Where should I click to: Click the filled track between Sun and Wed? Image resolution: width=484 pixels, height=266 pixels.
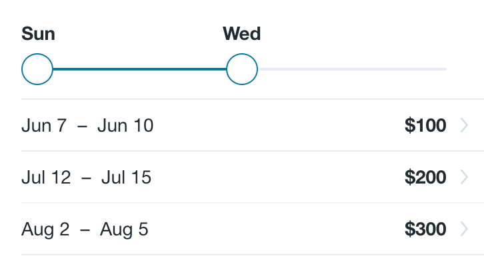tap(140, 69)
